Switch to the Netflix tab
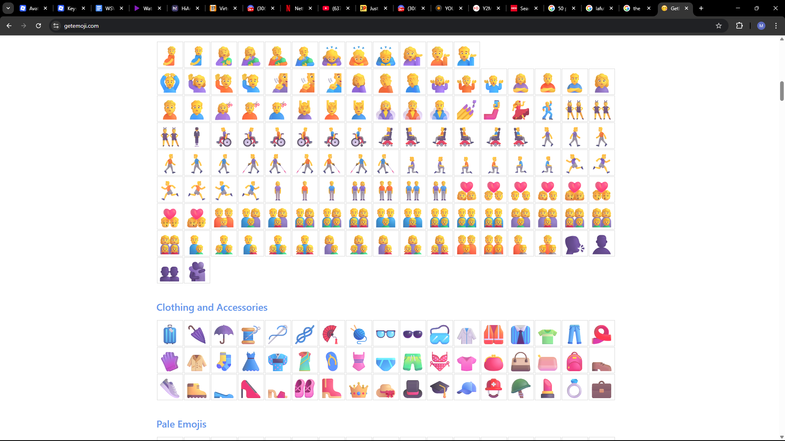785x441 pixels. (299, 8)
